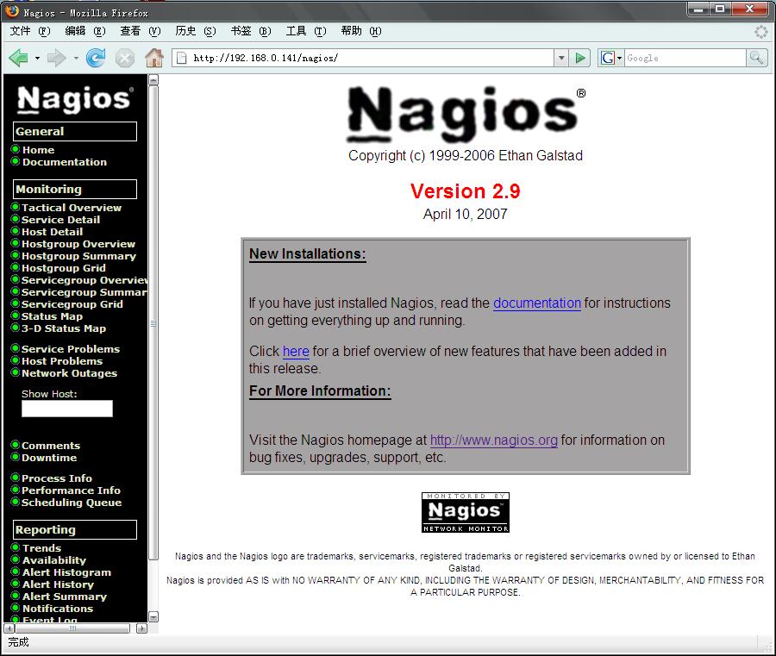The width and height of the screenshot is (776, 656).
Task: Click the green bullet beside Comments
Action: point(16,445)
